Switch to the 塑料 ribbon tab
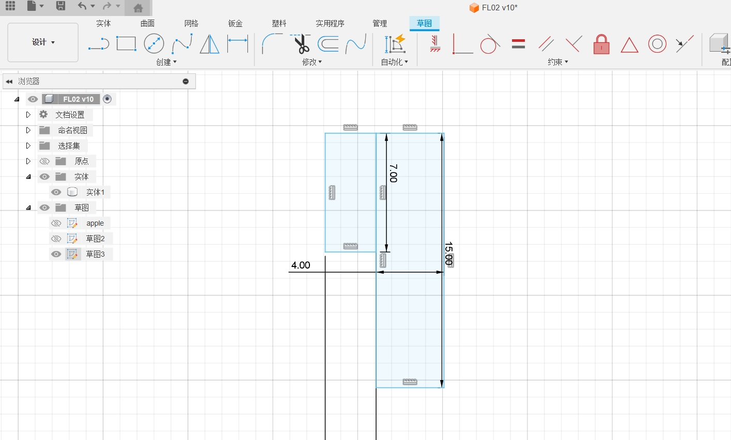 (x=279, y=23)
